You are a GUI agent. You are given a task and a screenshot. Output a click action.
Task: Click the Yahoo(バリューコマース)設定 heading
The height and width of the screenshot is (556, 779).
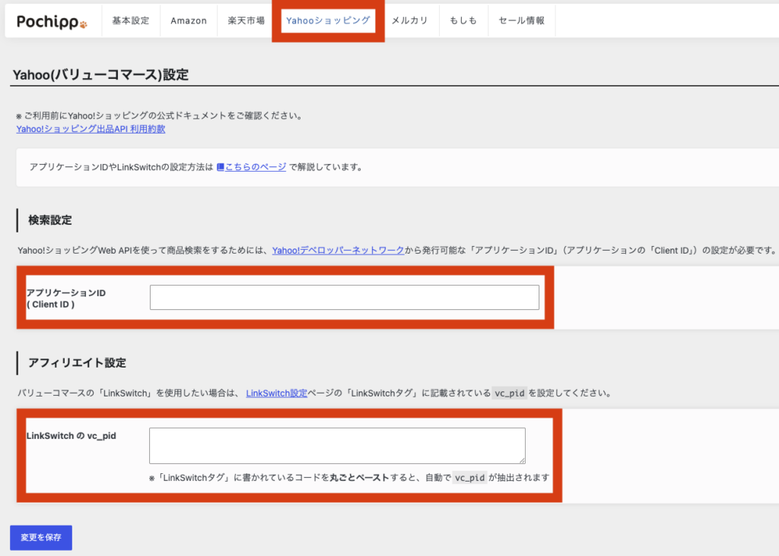[101, 75]
